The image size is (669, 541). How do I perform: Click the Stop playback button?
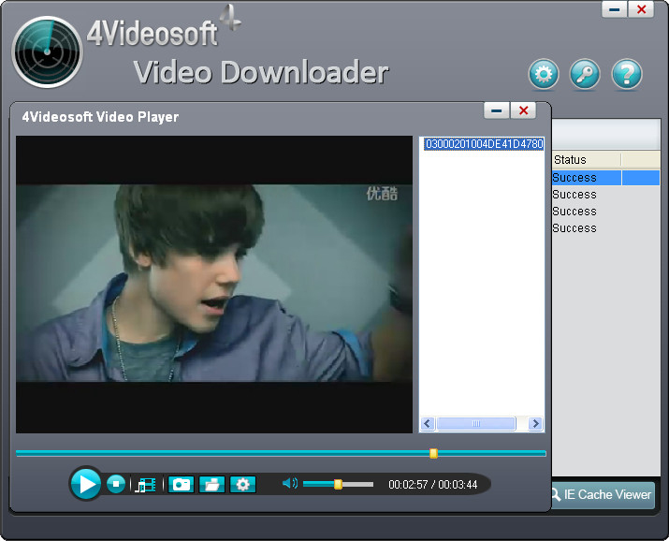tap(115, 484)
